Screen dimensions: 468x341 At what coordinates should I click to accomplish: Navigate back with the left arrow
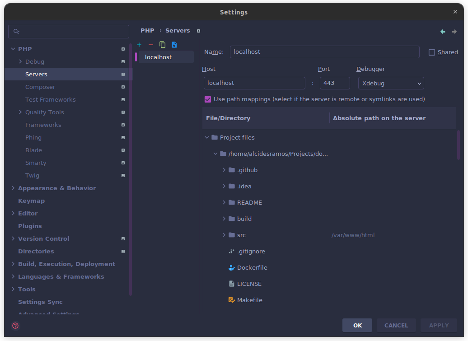pyautogui.click(x=443, y=31)
